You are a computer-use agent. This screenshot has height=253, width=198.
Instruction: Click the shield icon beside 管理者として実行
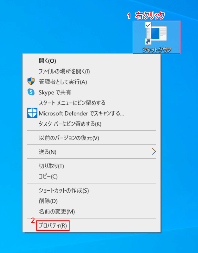(31, 81)
